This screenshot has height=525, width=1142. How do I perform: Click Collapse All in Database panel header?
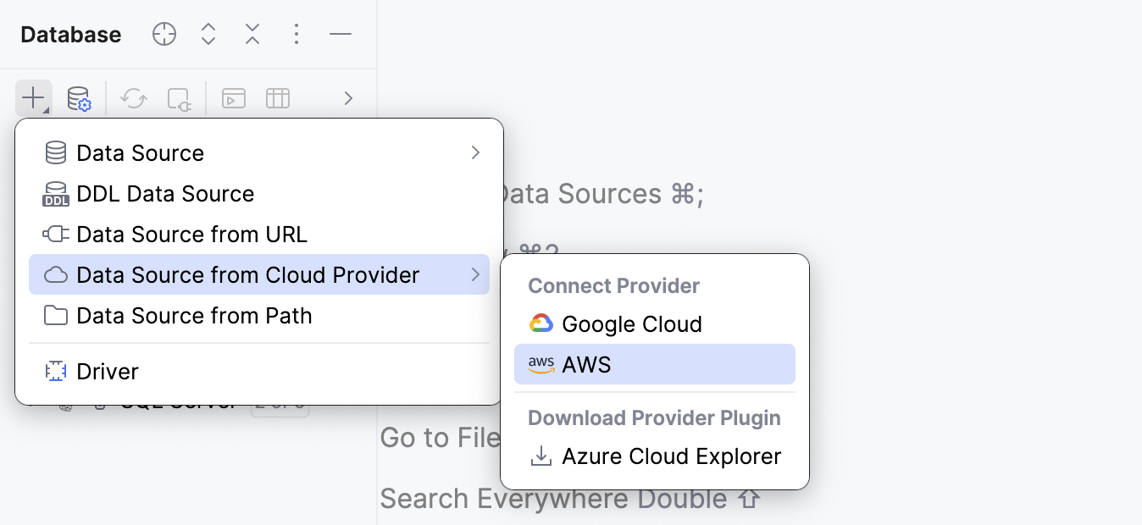252,34
